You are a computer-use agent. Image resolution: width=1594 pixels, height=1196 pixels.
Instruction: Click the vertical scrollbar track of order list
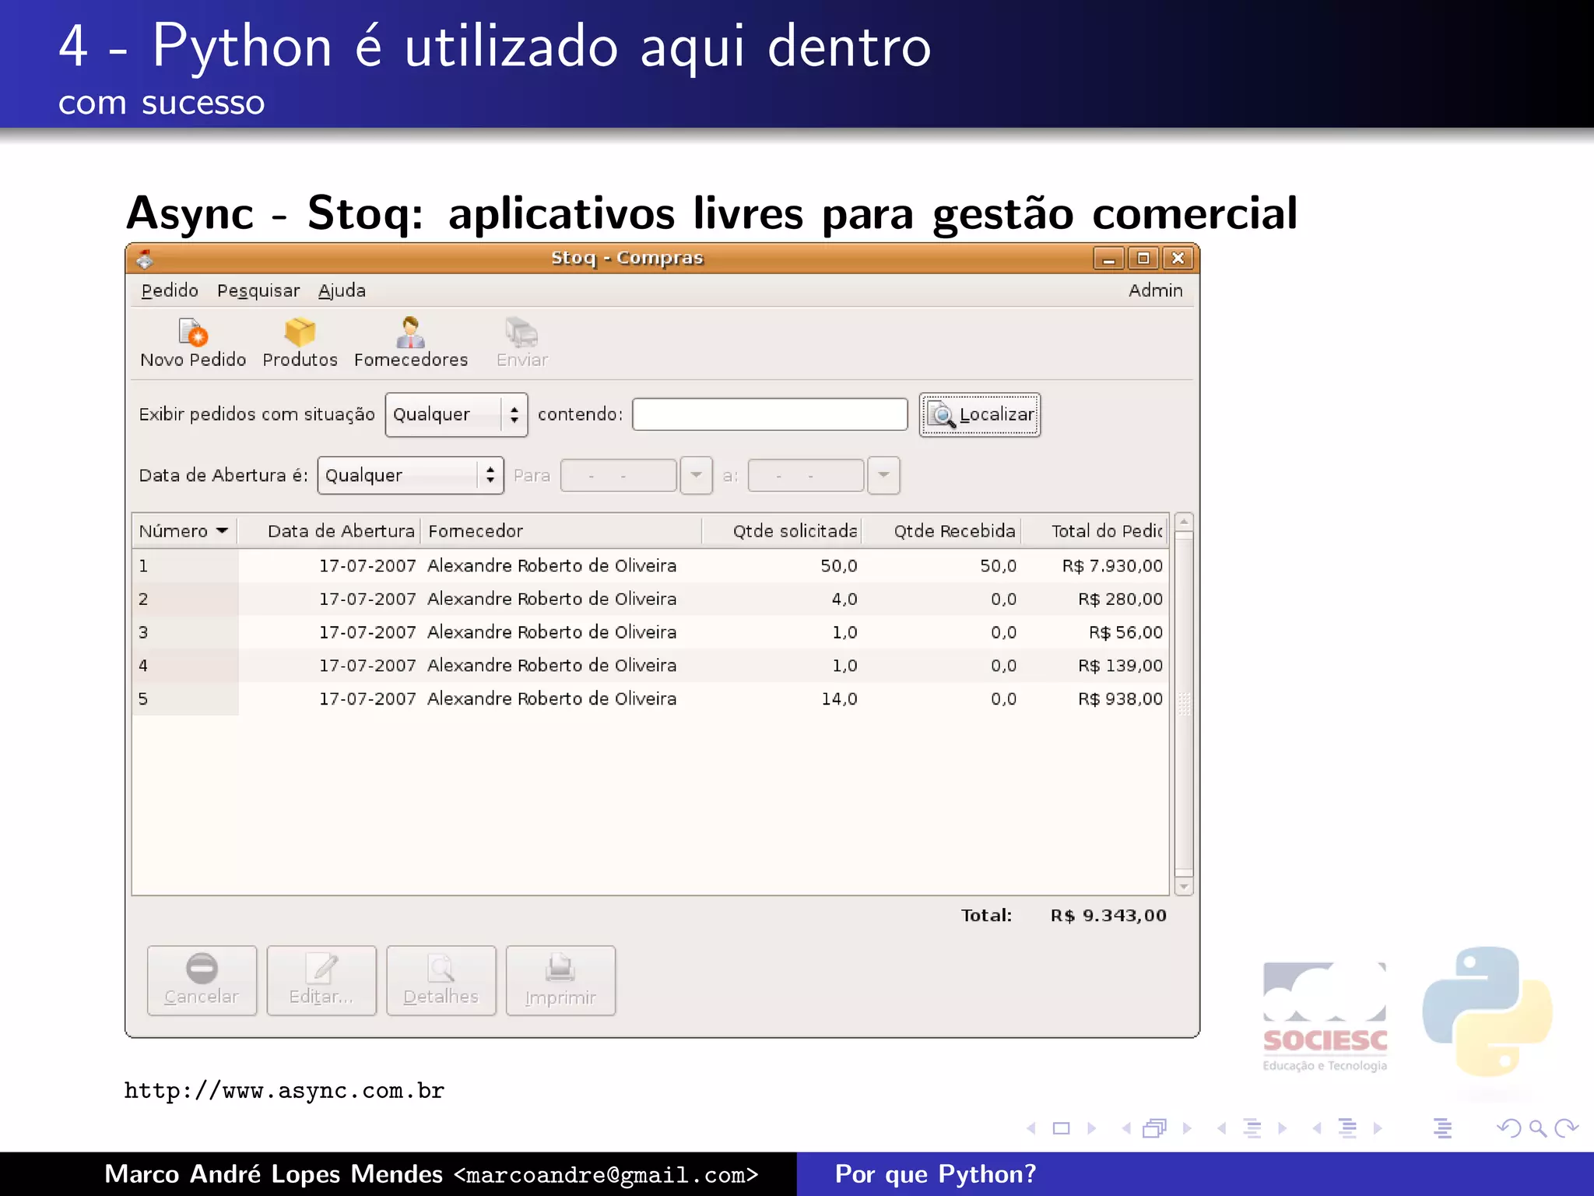1184,705
